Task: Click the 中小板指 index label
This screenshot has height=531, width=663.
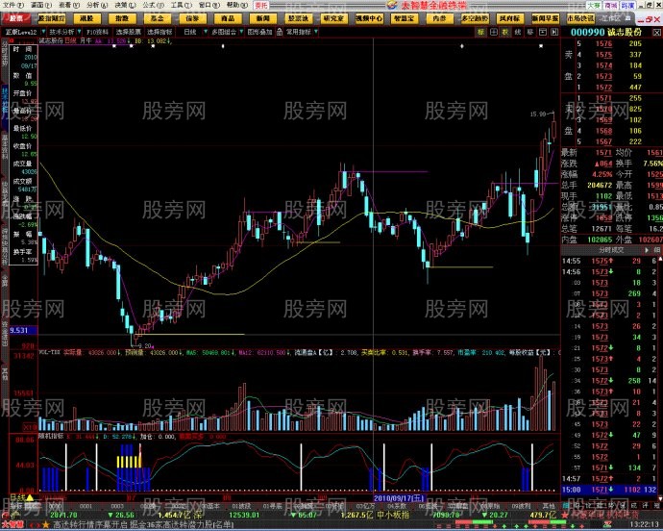Action: (392, 515)
